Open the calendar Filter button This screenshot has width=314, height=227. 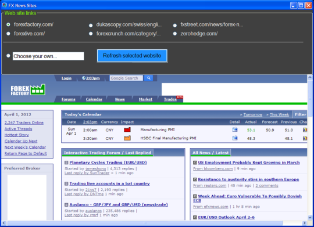[300, 114]
